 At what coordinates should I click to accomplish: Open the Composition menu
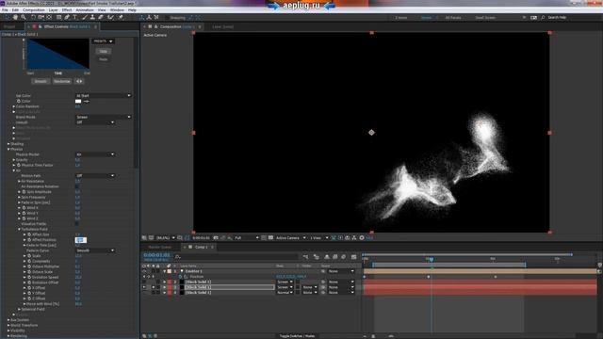click(x=34, y=10)
